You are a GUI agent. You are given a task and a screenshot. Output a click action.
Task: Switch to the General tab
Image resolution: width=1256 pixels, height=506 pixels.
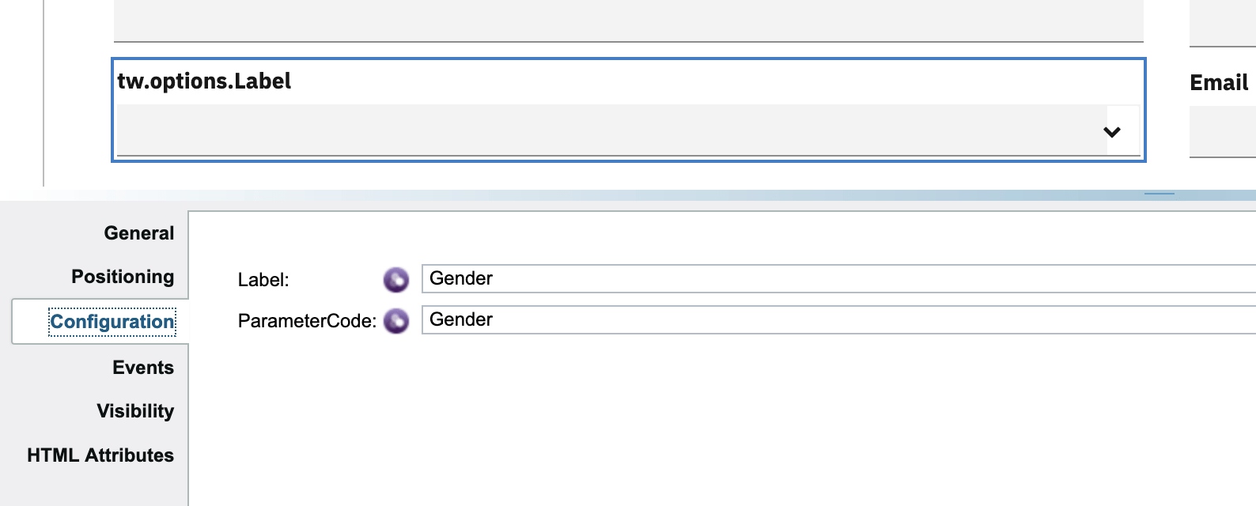[138, 232]
